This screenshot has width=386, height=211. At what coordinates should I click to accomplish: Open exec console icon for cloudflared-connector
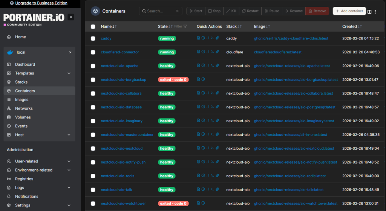(x=213, y=52)
